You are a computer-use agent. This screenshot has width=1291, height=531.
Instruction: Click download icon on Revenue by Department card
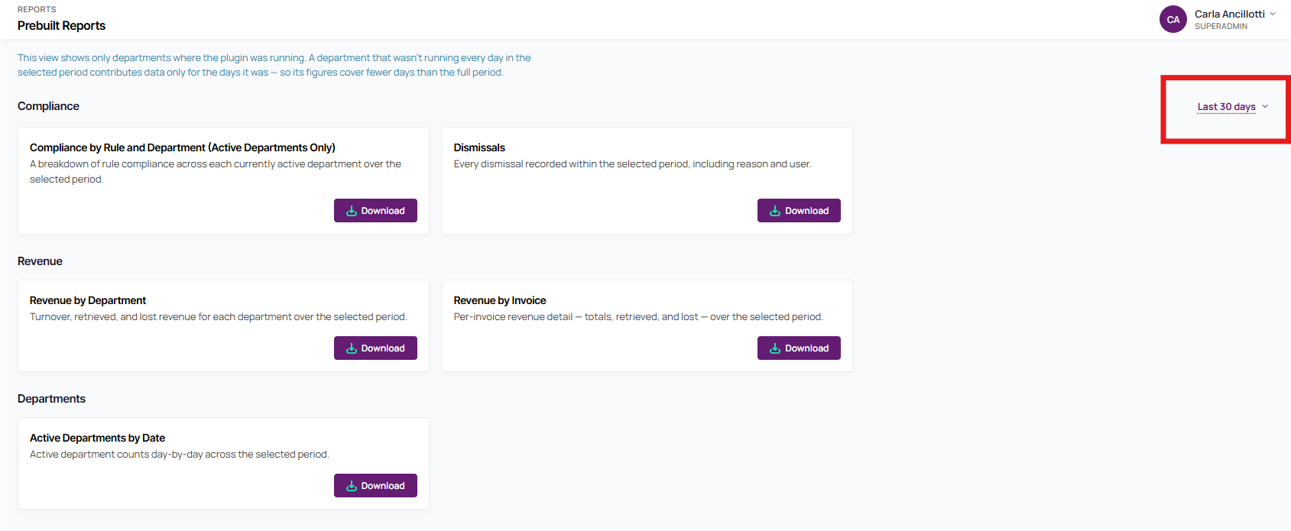click(352, 348)
